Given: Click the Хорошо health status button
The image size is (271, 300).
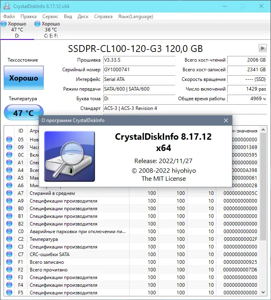Looking at the screenshot, I should click(24, 78).
